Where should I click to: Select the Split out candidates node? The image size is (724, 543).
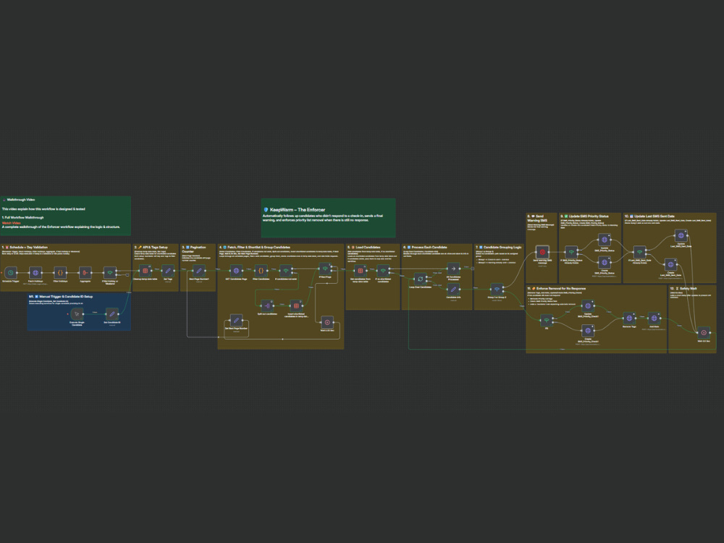coord(267,306)
